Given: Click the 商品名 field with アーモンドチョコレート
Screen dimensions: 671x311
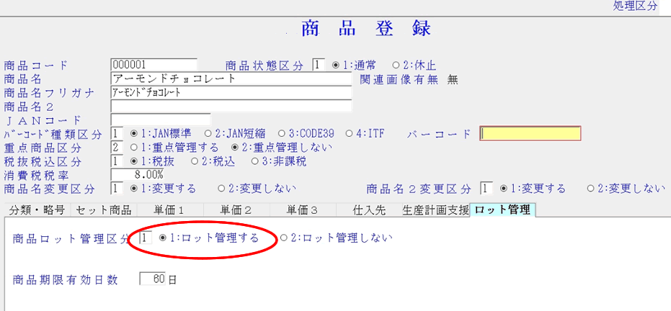Looking at the screenshot, I should (231, 78).
